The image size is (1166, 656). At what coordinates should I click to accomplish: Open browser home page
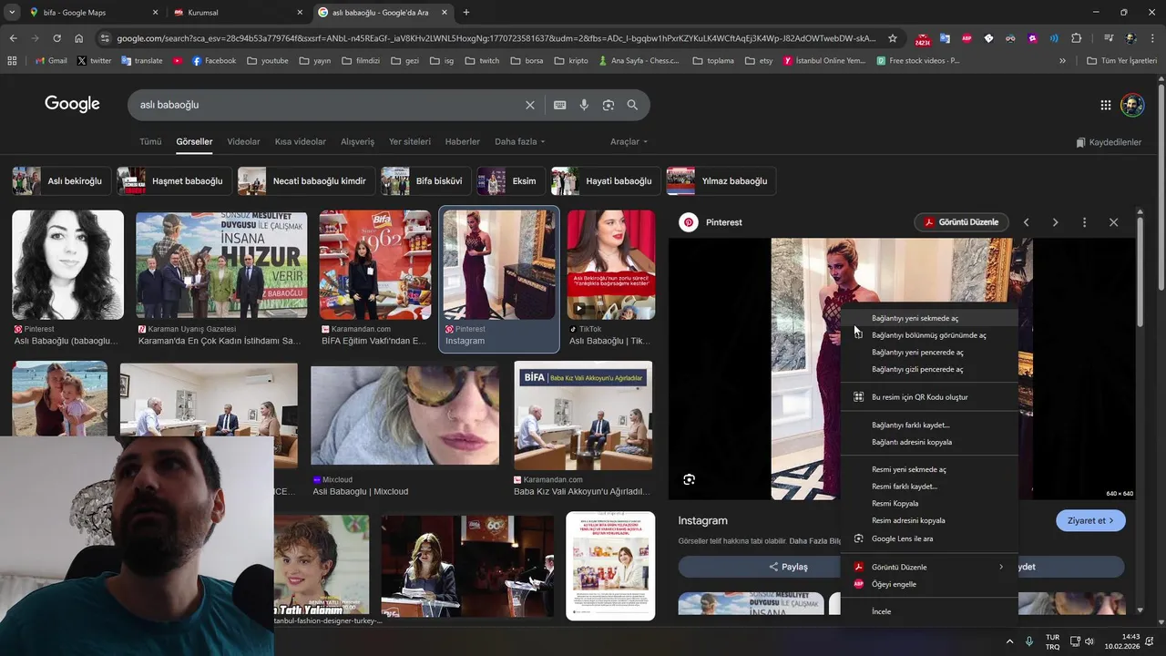tap(79, 38)
